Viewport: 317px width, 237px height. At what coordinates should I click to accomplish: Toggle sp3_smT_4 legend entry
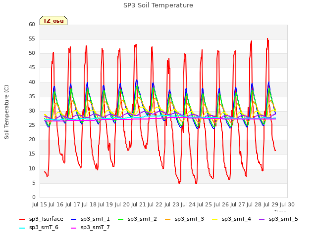(231, 219)
